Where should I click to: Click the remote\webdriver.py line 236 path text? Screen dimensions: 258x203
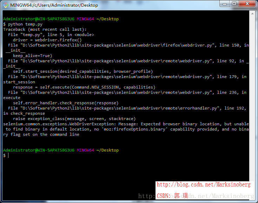(127, 92)
